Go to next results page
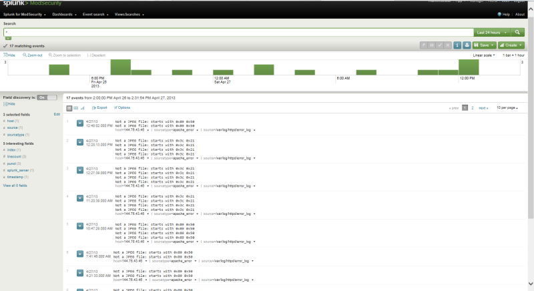Screen dimensions: 534x291 pyautogui.click(x=483, y=108)
